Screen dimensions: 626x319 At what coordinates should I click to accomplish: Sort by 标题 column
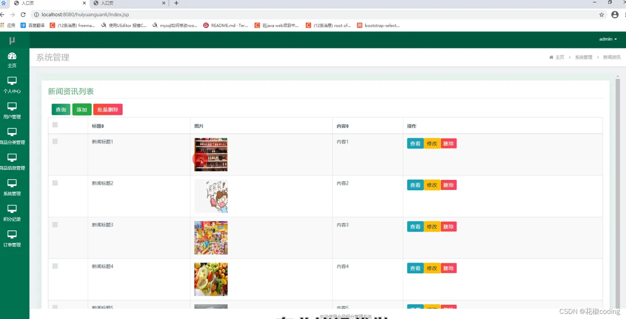pos(98,126)
